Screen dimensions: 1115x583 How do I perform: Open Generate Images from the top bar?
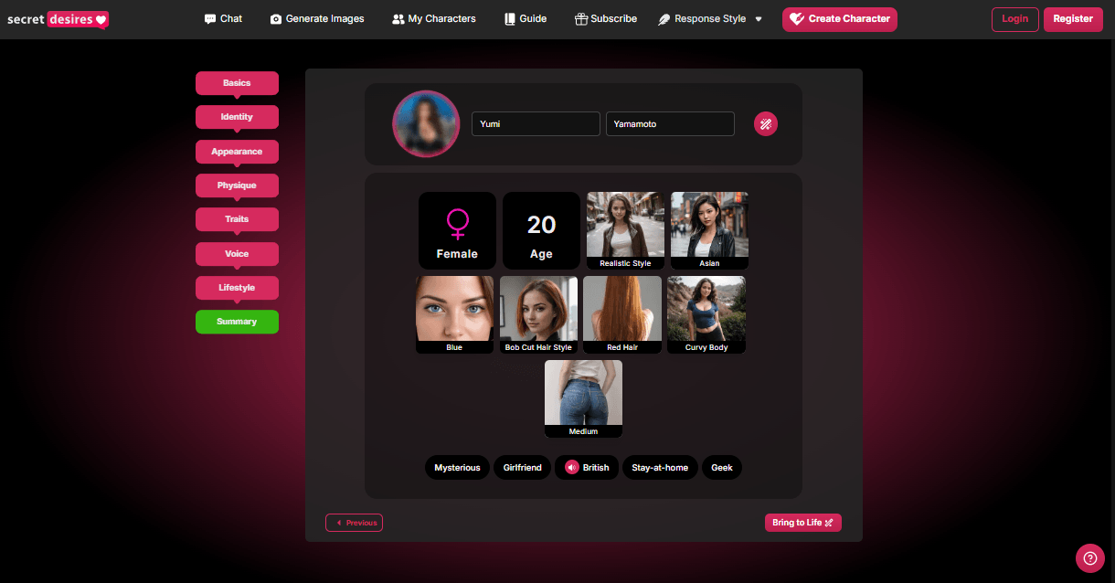point(317,19)
